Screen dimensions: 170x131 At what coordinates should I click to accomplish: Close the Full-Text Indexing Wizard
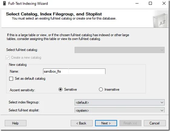164,3
